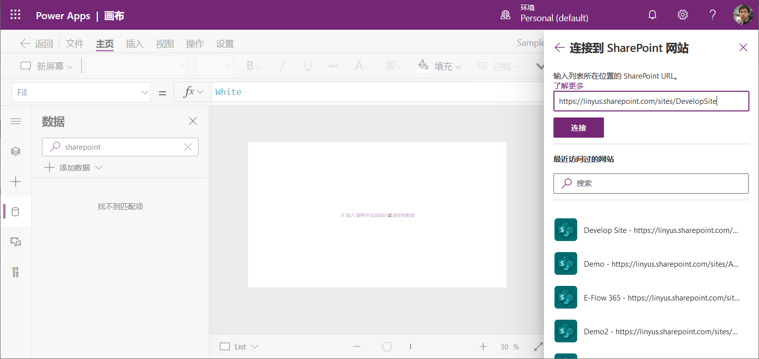This screenshot has width=759, height=359.
Task: Click the environment globe icon
Action: 505,15
